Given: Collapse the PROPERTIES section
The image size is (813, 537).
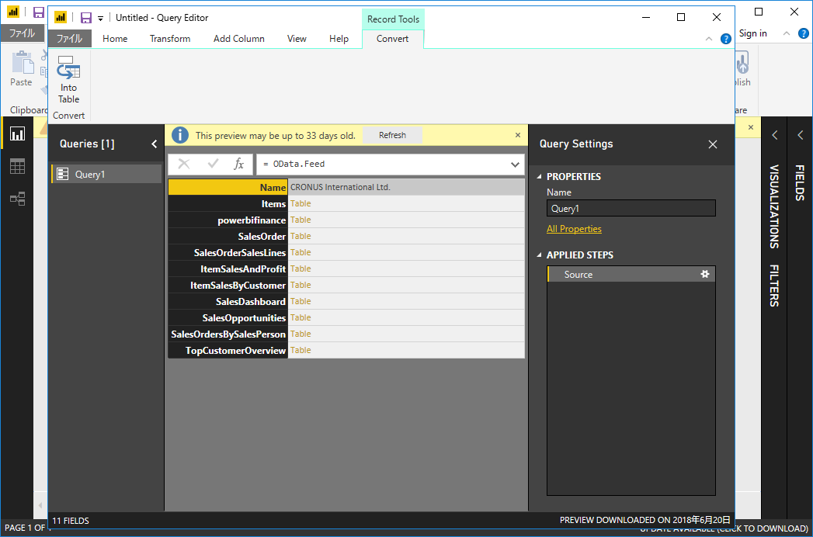Looking at the screenshot, I should 539,177.
